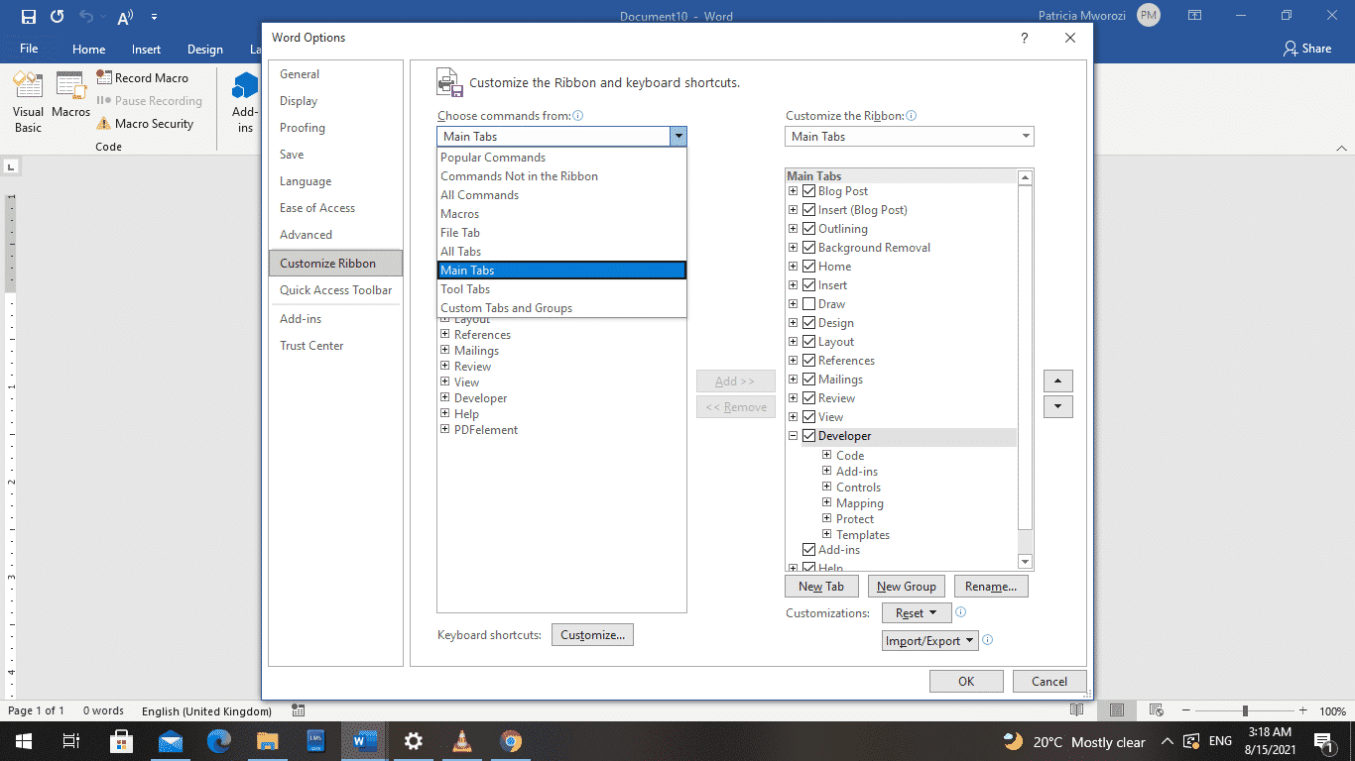This screenshot has width=1355, height=761.
Task: Click the Macros icon in the ribbon
Action: pos(70,99)
